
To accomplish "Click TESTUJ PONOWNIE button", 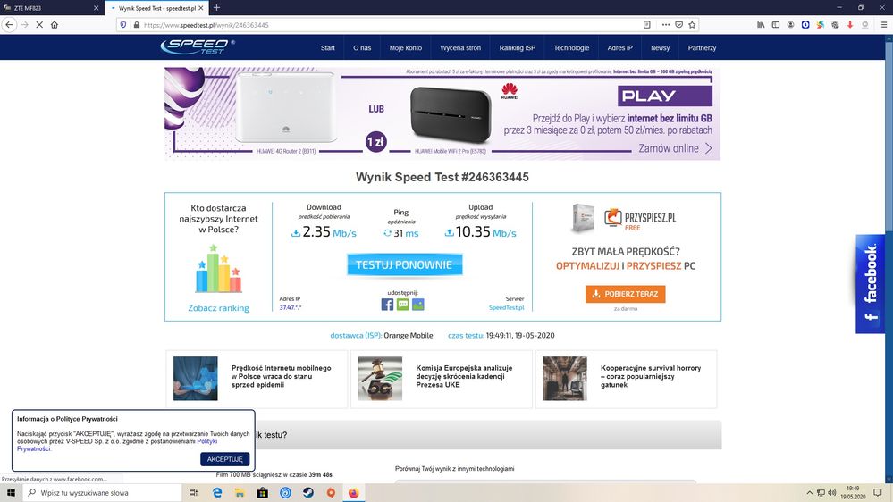I will 404,264.
